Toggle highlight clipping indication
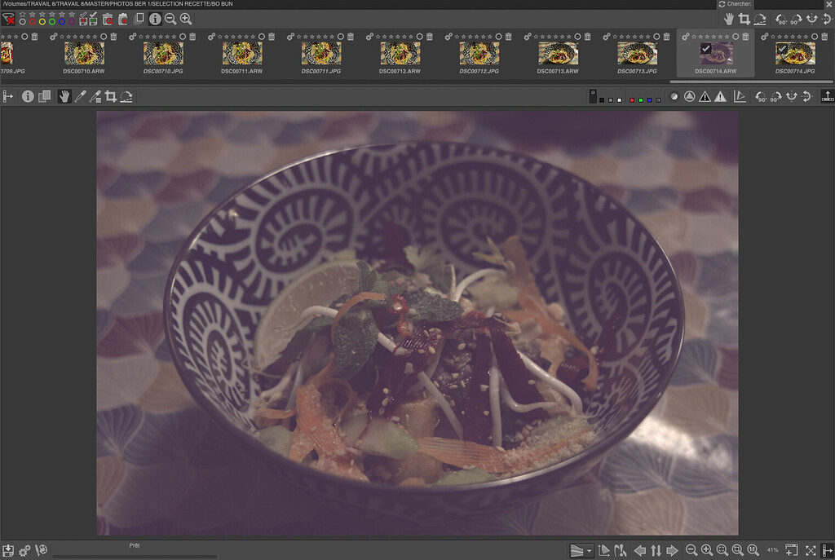Viewport: 835px width, 560px height. pos(720,96)
